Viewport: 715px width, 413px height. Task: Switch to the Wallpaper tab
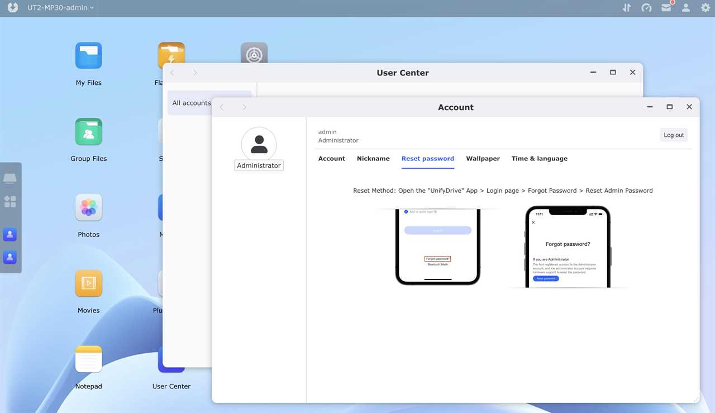pyautogui.click(x=483, y=159)
